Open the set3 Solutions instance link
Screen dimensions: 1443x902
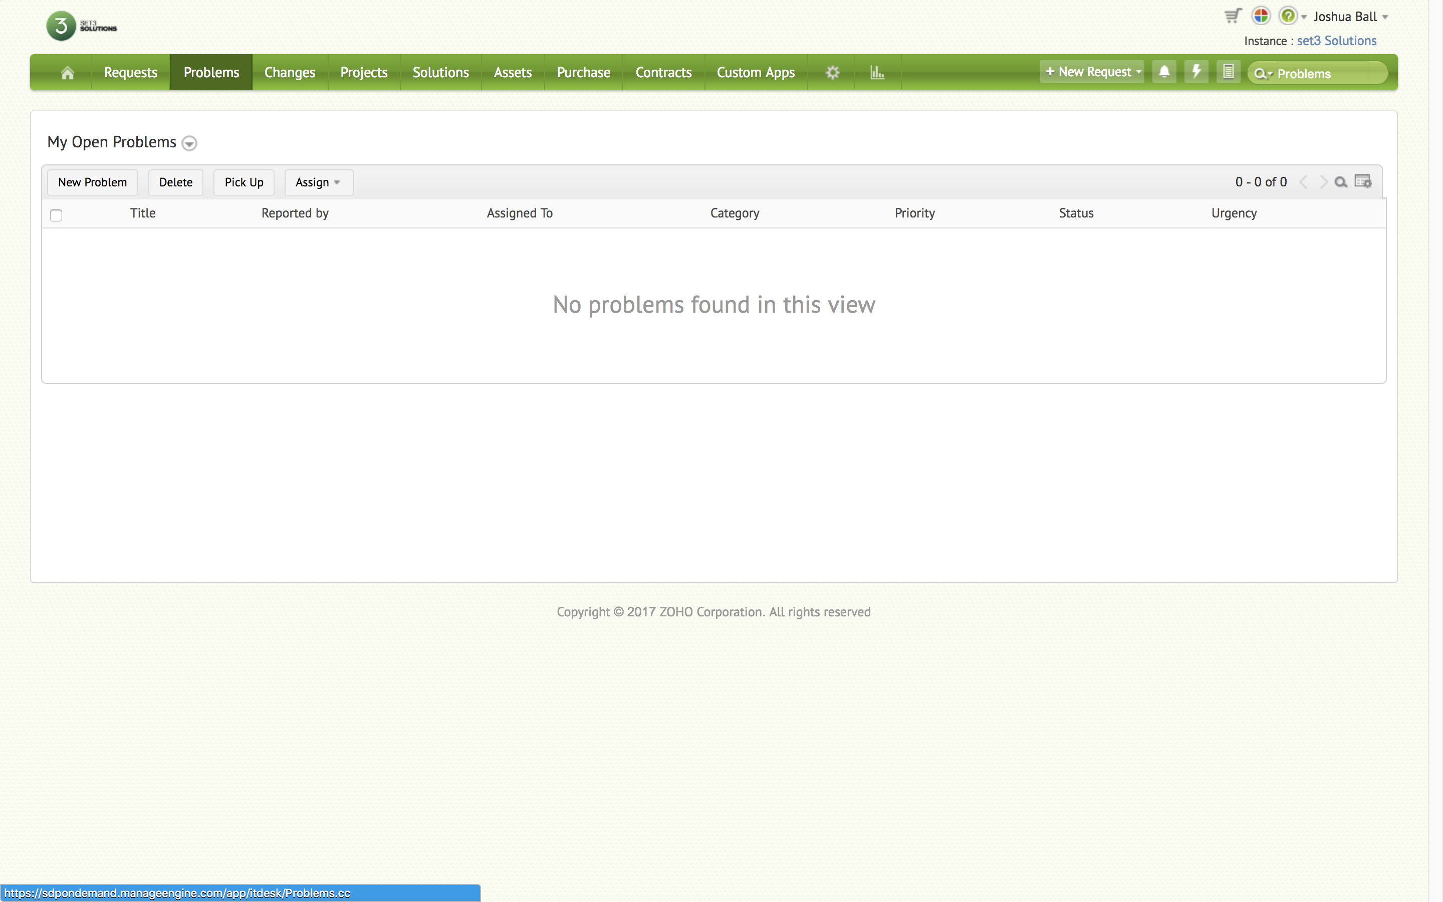[1336, 41]
